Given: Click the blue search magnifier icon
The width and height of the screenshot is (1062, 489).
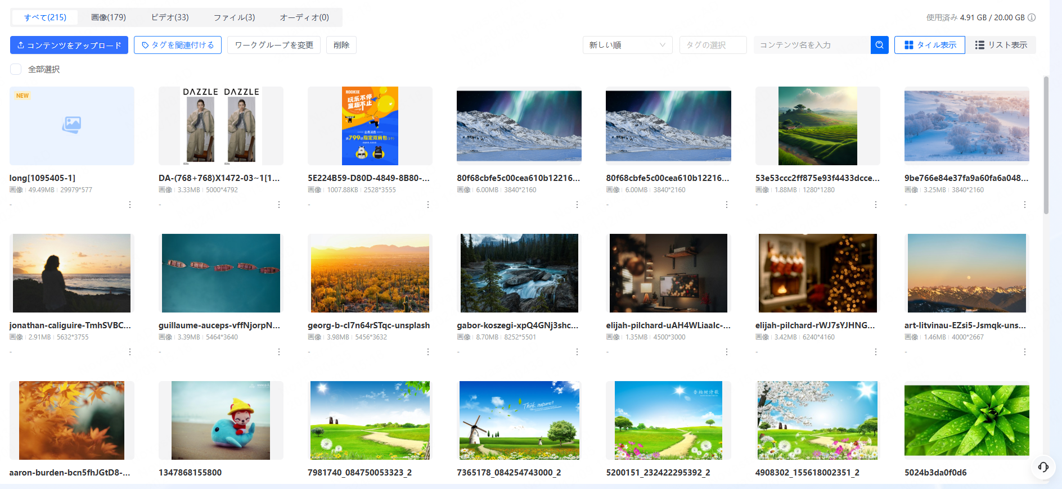Looking at the screenshot, I should (x=879, y=45).
